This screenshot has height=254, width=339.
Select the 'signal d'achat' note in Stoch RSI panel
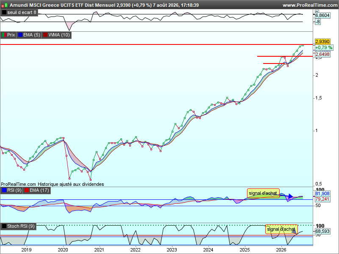click(281, 229)
